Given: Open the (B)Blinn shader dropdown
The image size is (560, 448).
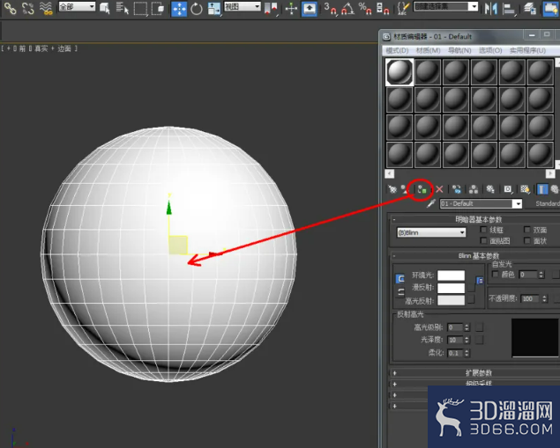Looking at the screenshot, I should pyautogui.click(x=431, y=232).
